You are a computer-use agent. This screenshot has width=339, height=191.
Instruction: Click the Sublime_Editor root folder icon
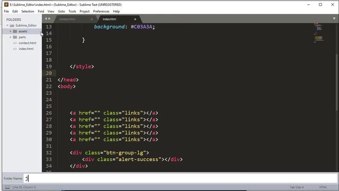pos(12,25)
